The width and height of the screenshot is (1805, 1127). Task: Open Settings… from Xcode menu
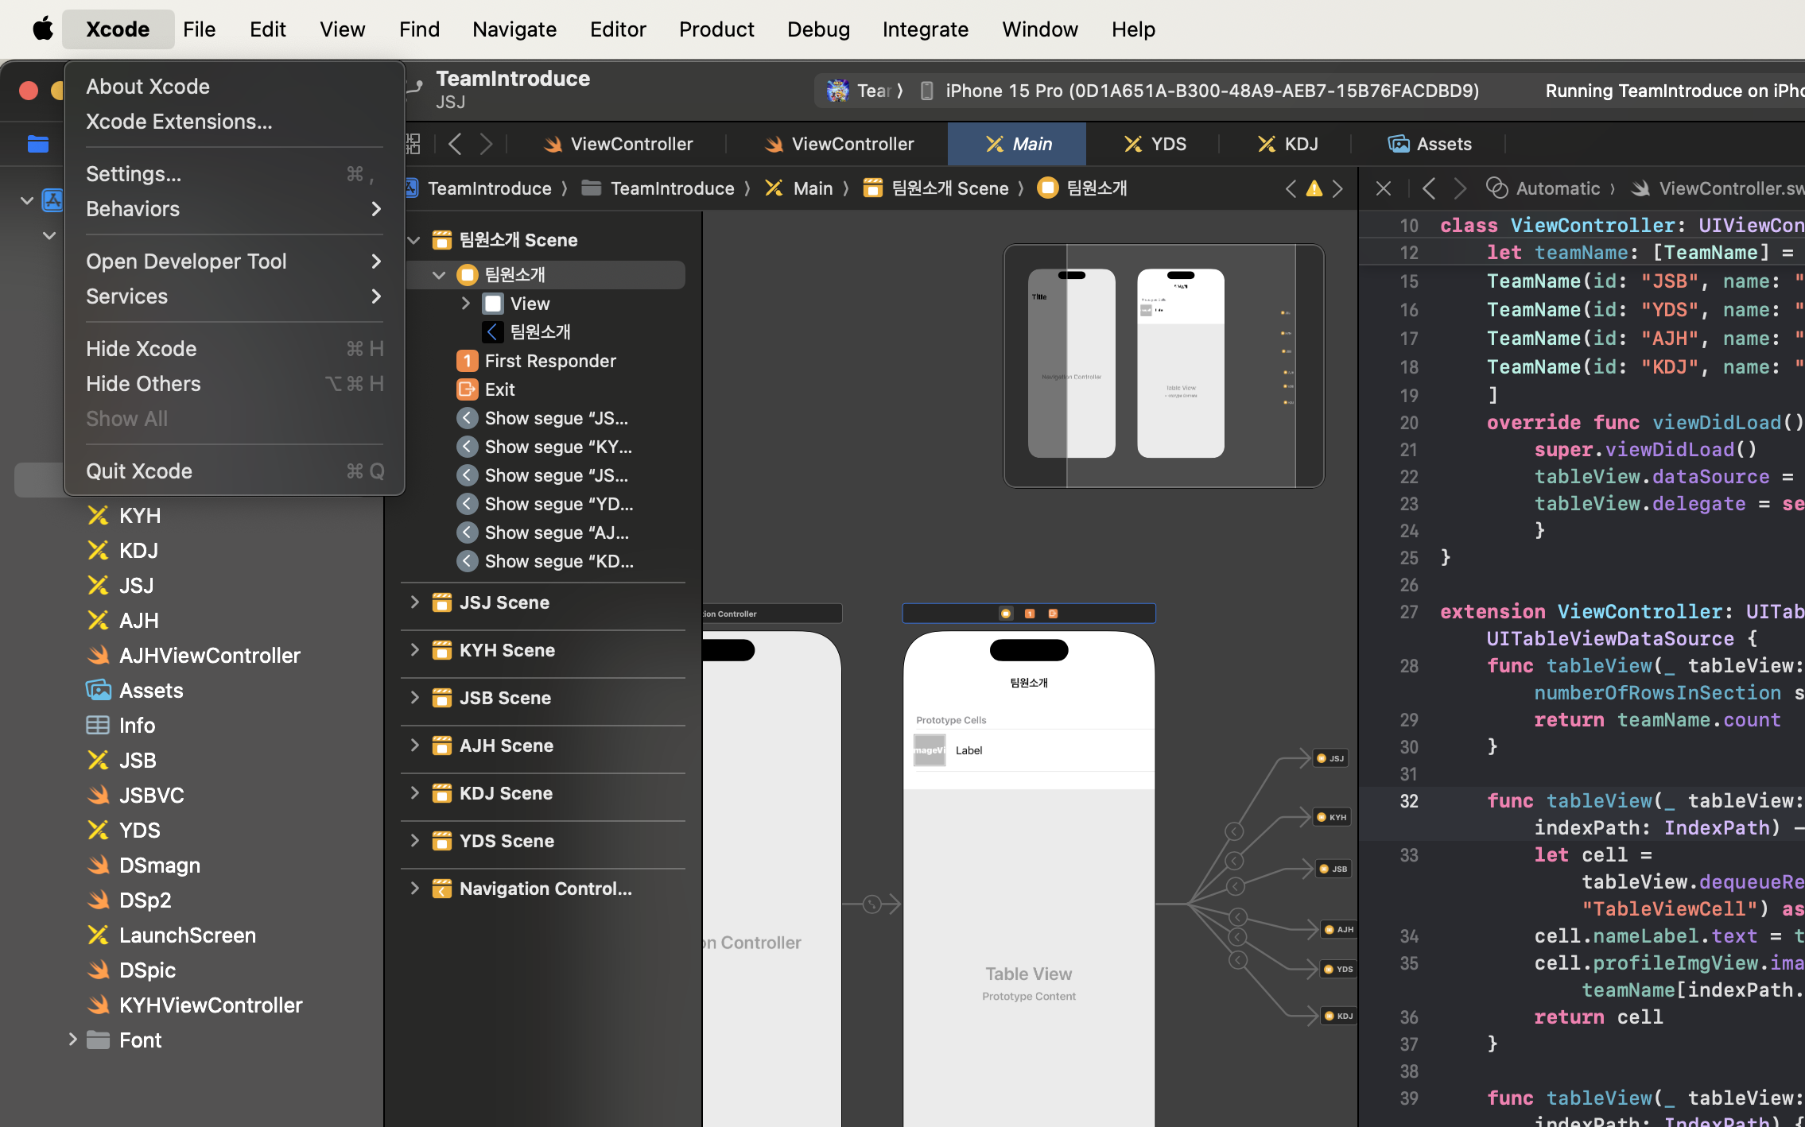(x=234, y=174)
